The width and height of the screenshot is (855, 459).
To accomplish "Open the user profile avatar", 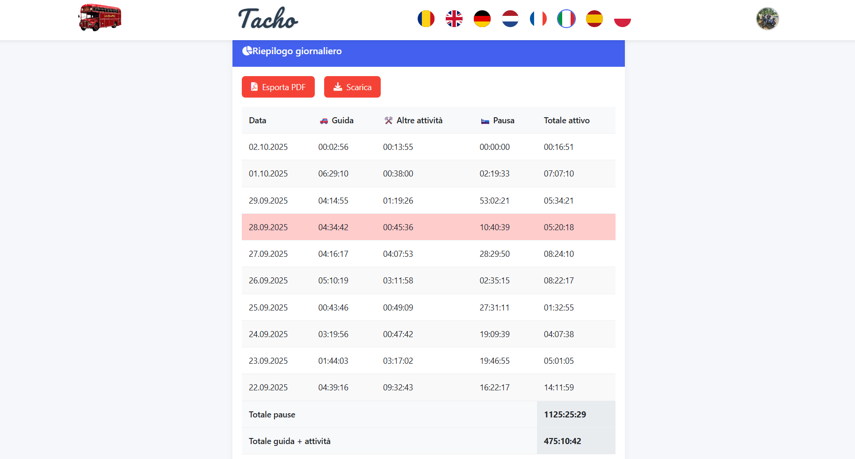I will [767, 19].
